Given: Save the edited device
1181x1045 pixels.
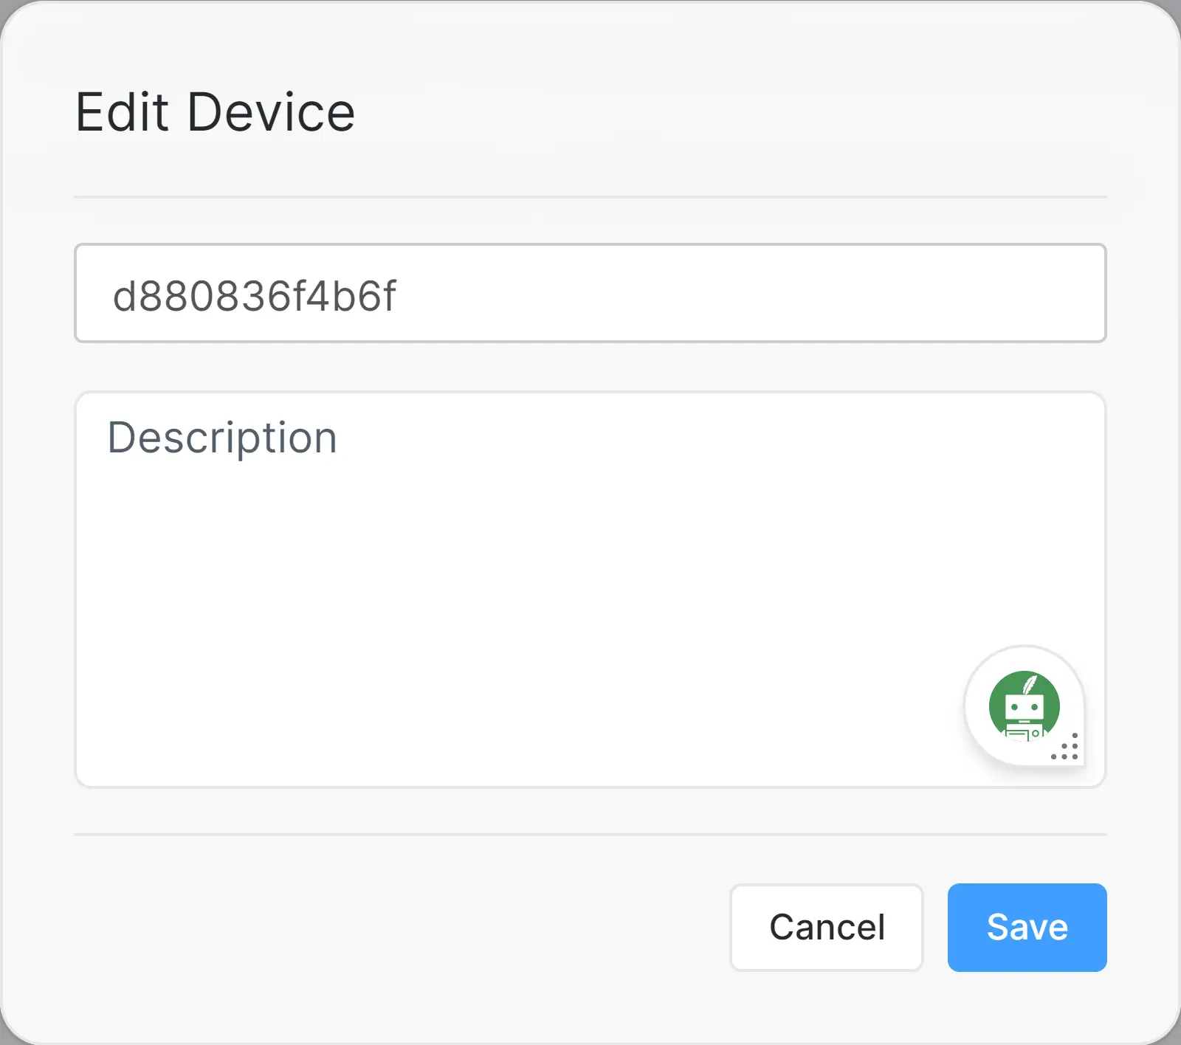Looking at the screenshot, I should click(x=1027, y=927).
